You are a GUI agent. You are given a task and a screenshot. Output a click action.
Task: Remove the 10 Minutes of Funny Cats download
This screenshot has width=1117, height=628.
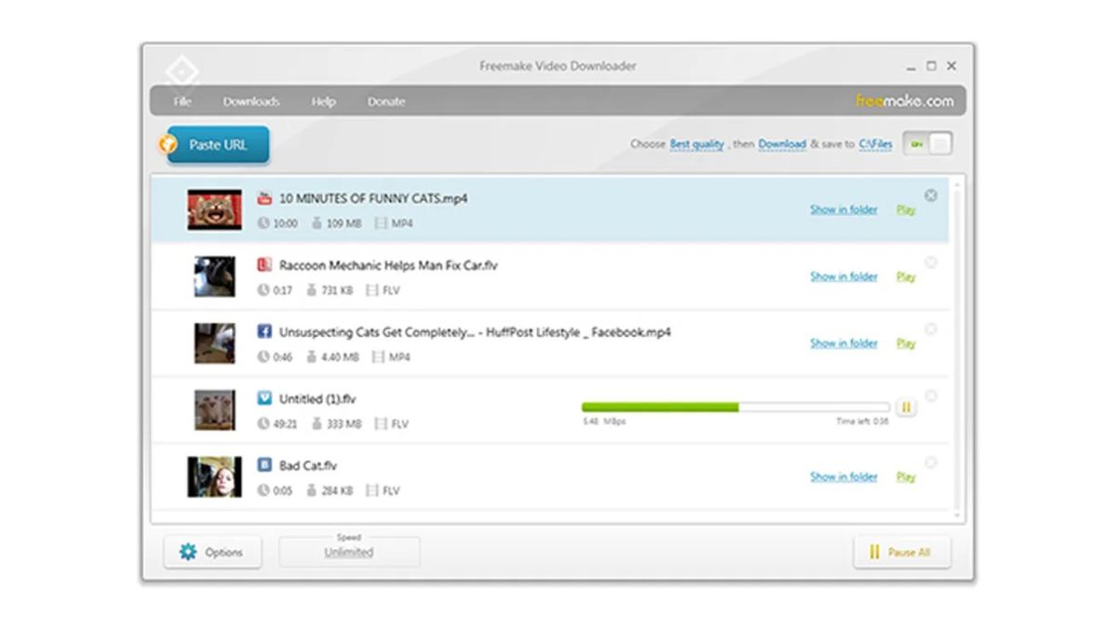pos(931,195)
